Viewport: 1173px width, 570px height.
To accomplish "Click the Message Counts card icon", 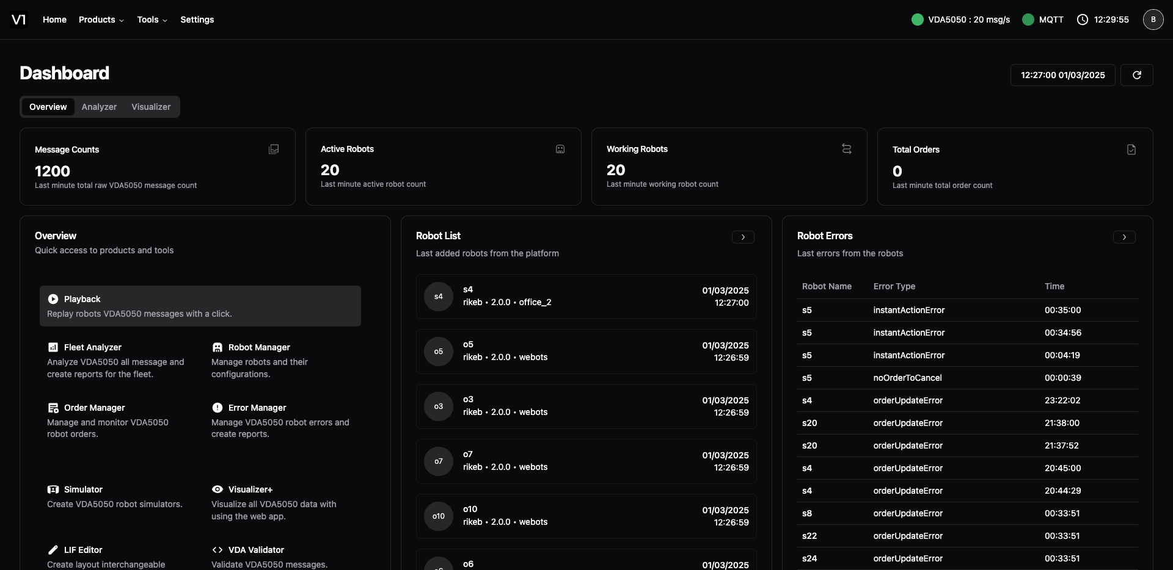I will coord(274,150).
